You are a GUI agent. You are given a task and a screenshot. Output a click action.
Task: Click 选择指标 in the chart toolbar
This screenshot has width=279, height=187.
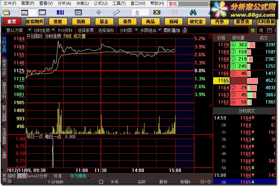pos(106,30)
